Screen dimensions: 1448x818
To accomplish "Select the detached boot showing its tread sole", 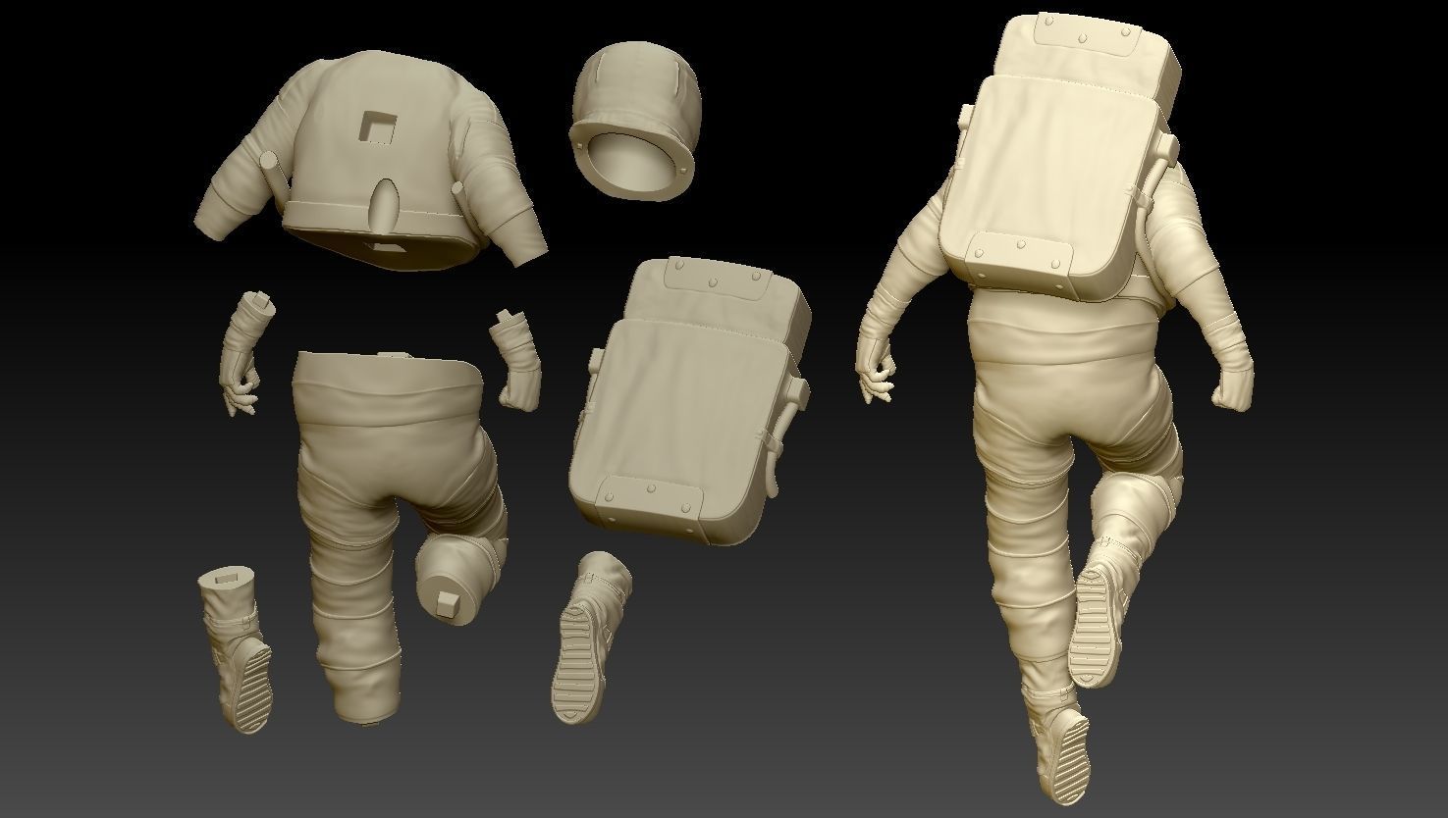I will [590, 638].
